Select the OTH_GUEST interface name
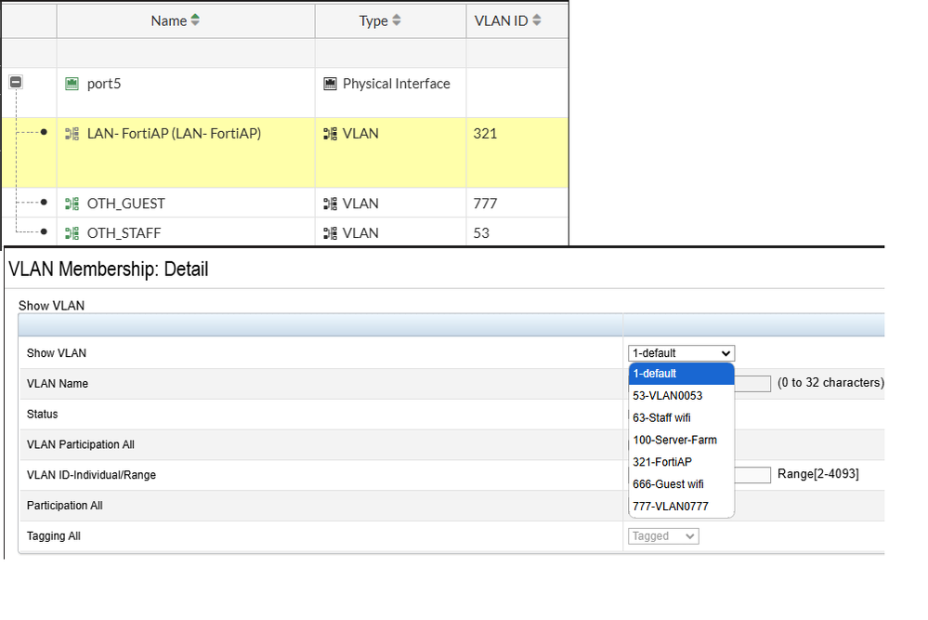 [126, 204]
